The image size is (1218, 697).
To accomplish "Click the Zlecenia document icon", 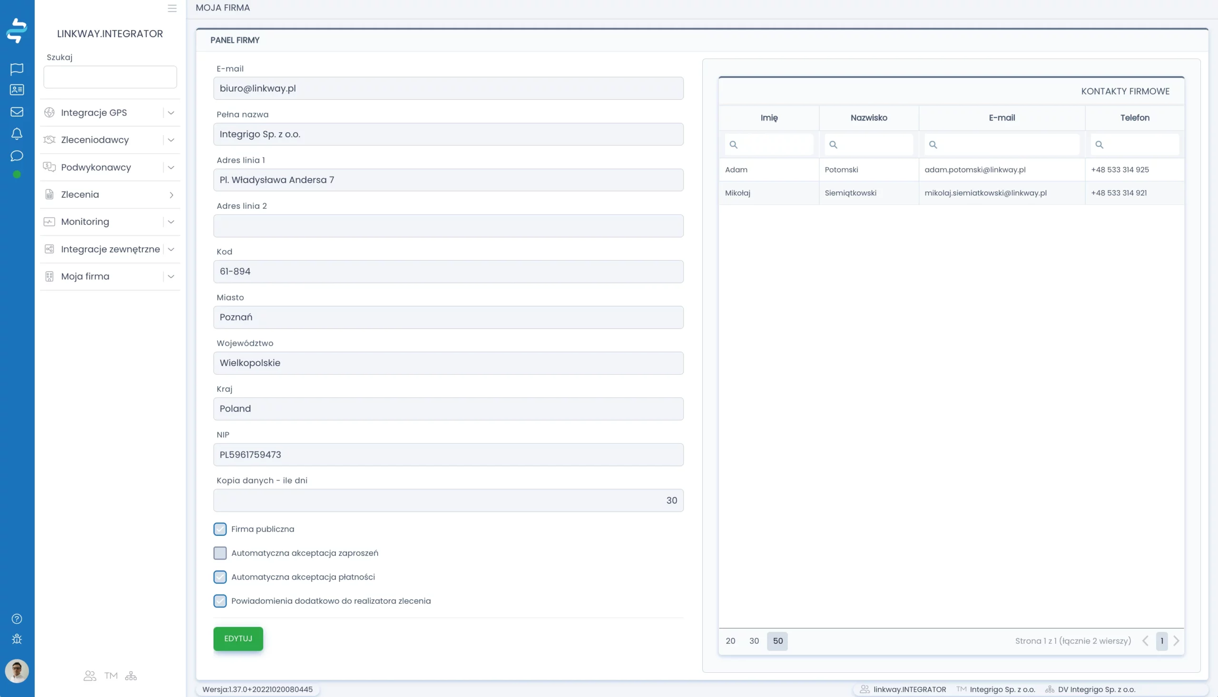I will tap(49, 194).
